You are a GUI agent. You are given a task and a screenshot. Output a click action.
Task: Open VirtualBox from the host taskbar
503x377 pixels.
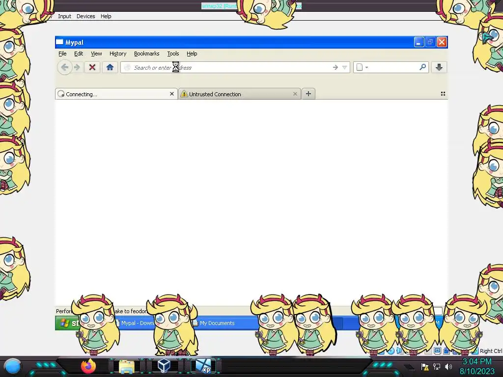coord(164,366)
